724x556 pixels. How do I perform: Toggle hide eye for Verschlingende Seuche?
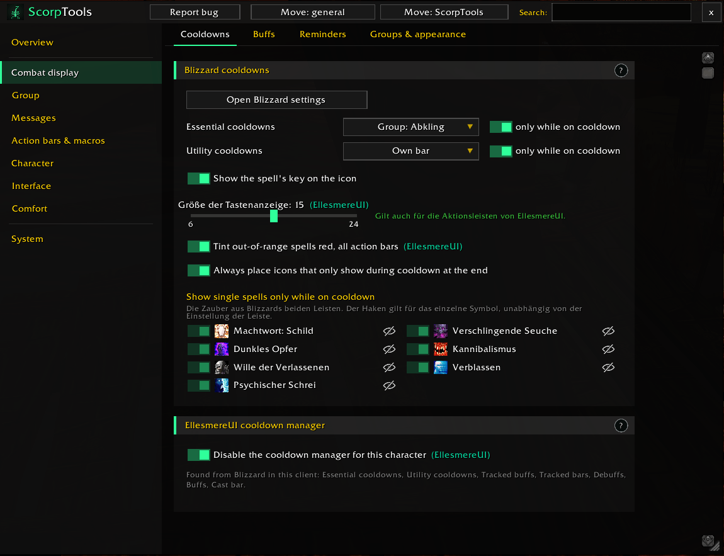(x=608, y=331)
